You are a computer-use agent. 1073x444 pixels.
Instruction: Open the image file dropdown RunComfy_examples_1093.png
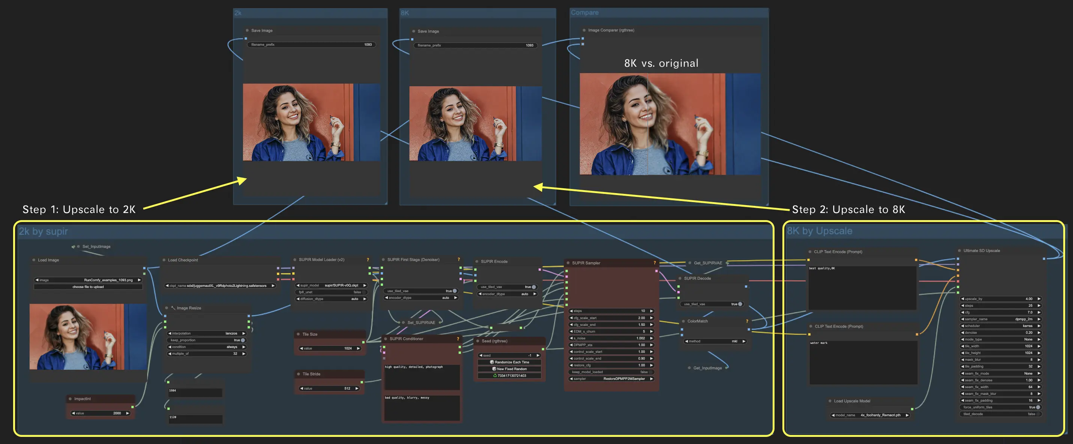[88, 280]
